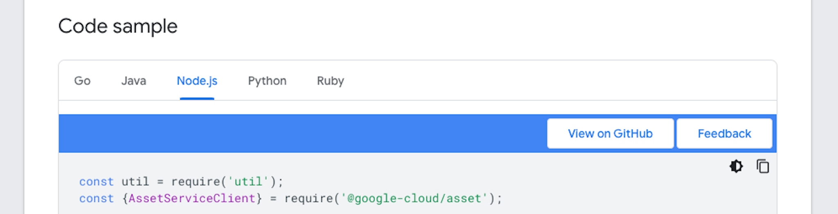Screen dimensions: 838x214
Task: Switch to the Go tab
Action: tap(82, 81)
